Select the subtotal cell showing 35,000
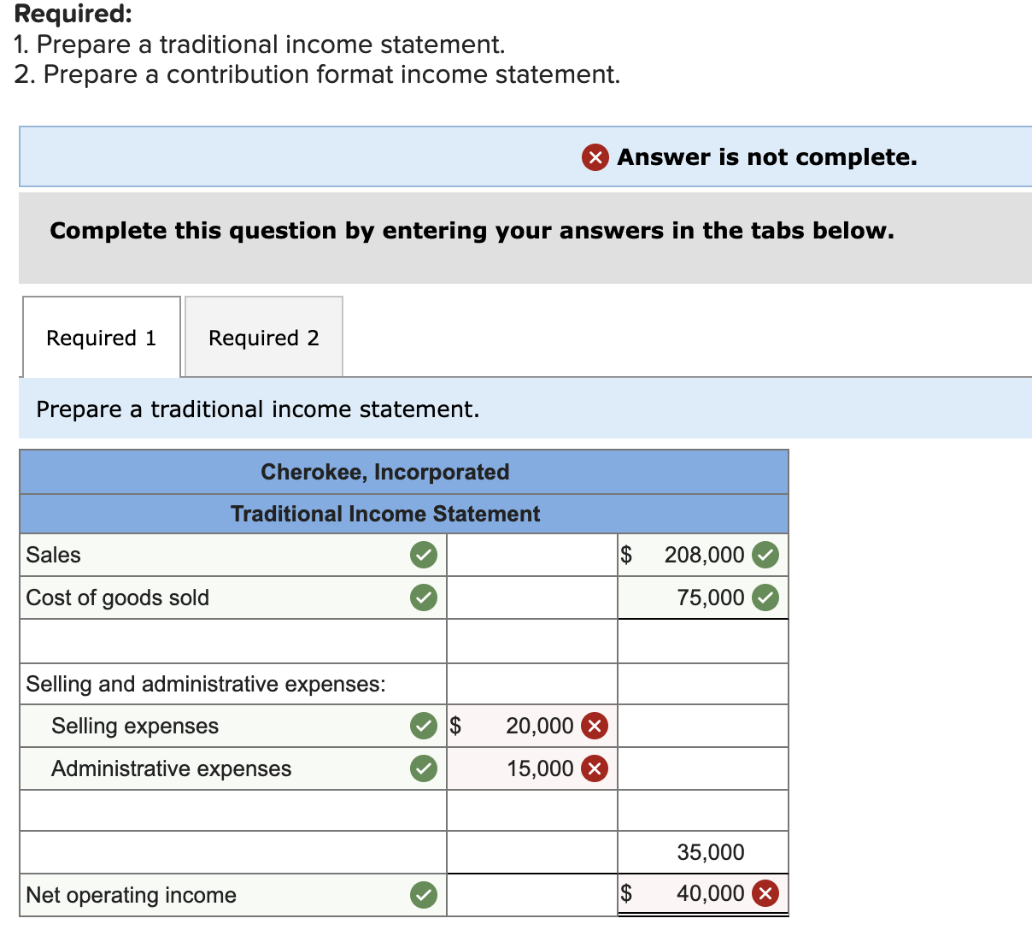 coord(703,852)
